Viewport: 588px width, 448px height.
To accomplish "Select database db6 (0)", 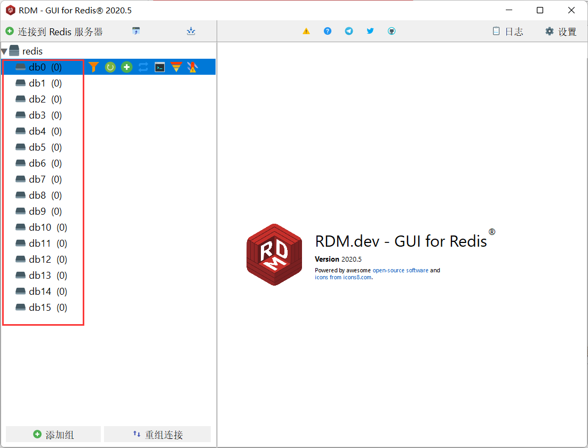I will [38, 163].
